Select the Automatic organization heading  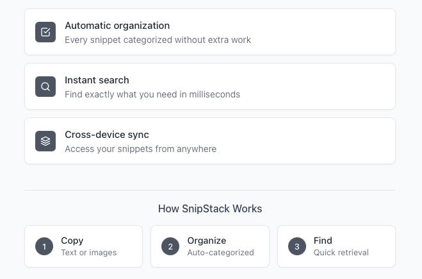pos(117,26)
